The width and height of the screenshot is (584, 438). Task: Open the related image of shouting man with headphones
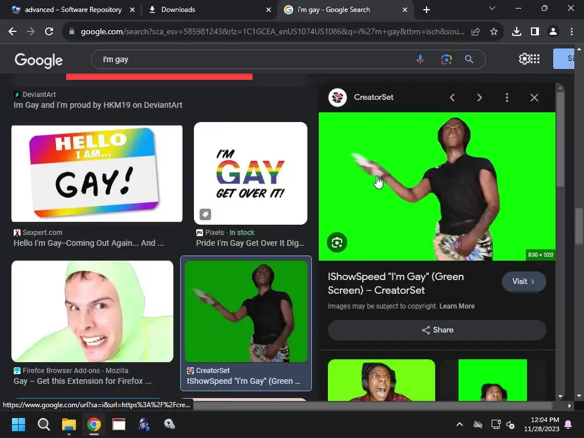coord(382,380)
